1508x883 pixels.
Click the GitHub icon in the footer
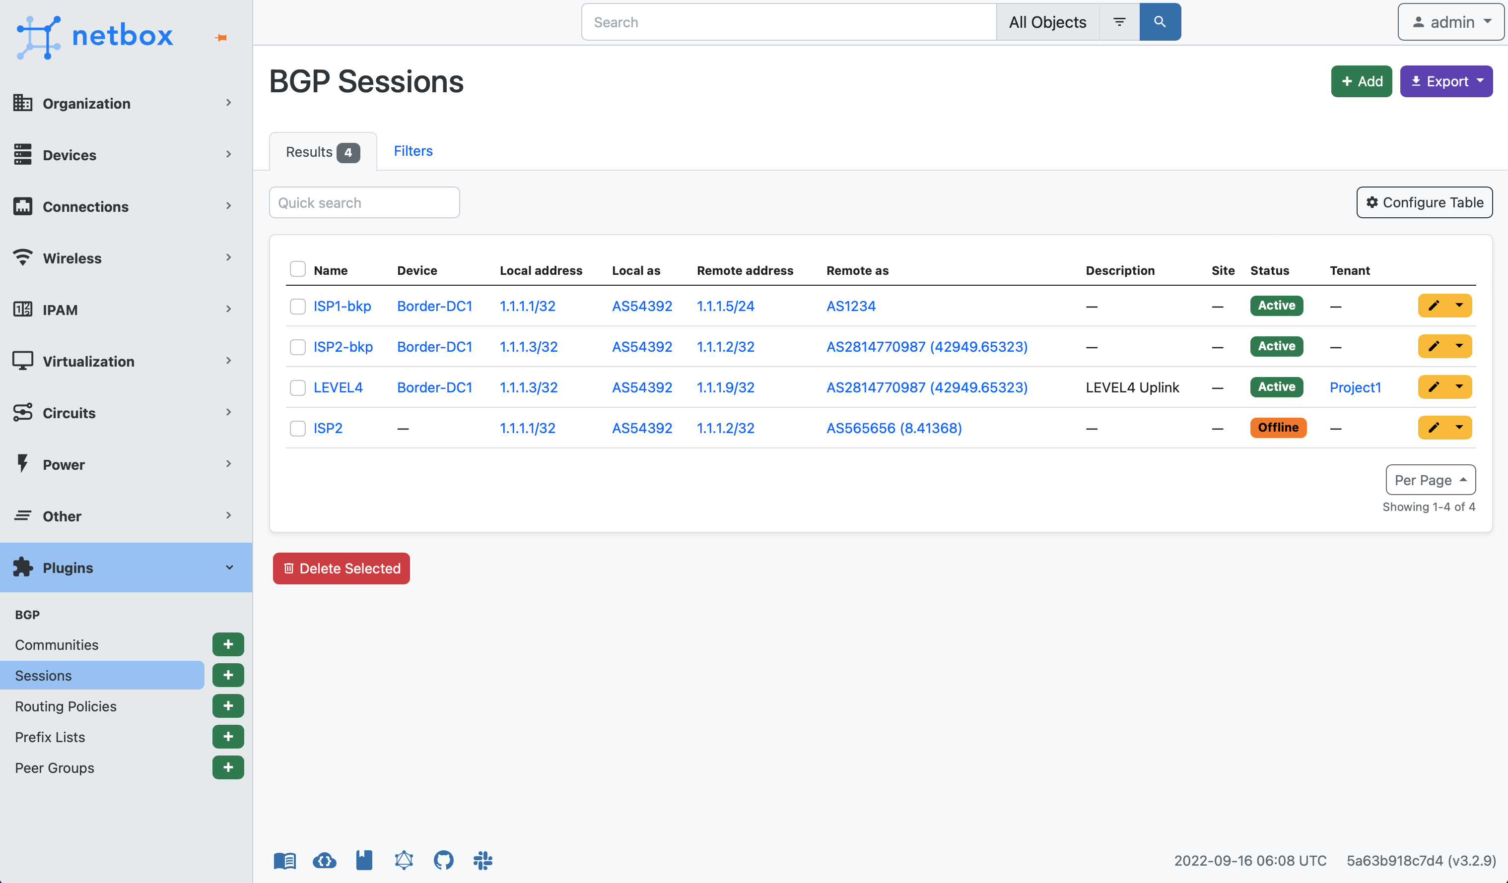443,860
